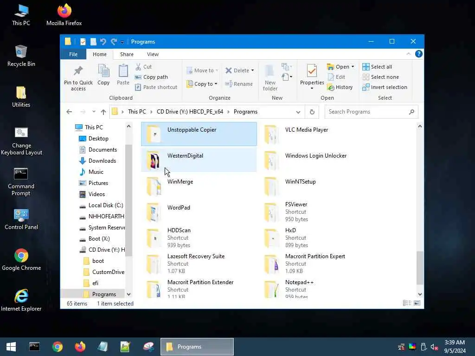Click Select all in ribbon
475x356 pixels.
click(377, 67)
